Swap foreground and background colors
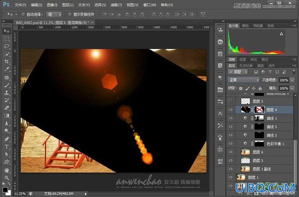Viewport: 299px width, 197px height. [9, 184]
